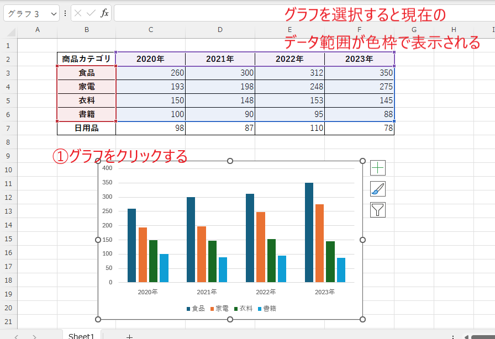Open the Chart Elements plus icon

(x=378, y=167)
